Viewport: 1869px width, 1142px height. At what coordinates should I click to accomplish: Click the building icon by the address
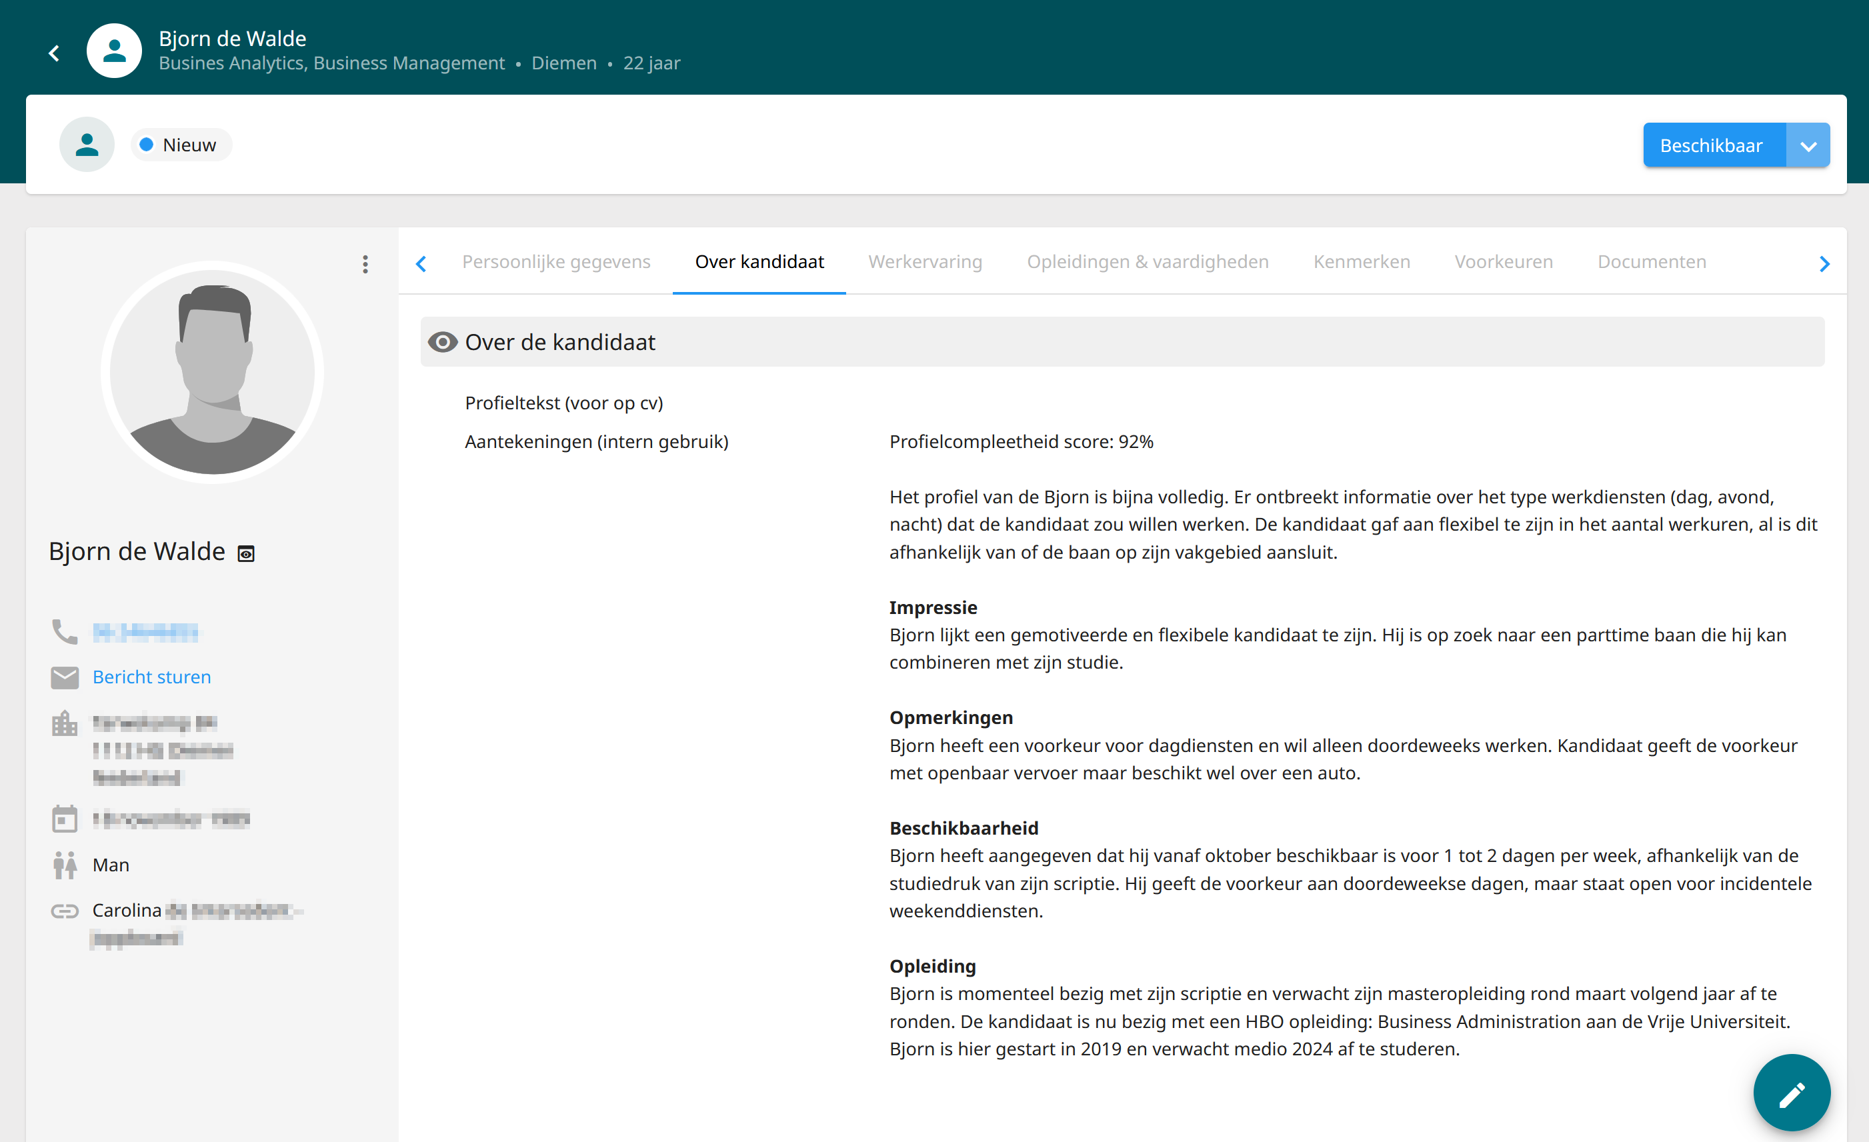click(65, 723)
